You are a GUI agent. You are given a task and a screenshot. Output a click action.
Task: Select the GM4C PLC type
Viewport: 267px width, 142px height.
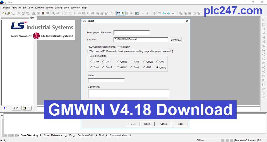point(122,68)
